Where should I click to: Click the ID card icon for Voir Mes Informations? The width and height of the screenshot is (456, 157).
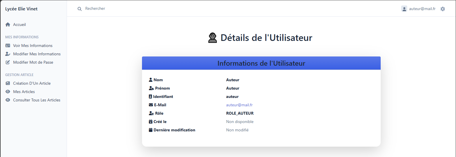8,46
